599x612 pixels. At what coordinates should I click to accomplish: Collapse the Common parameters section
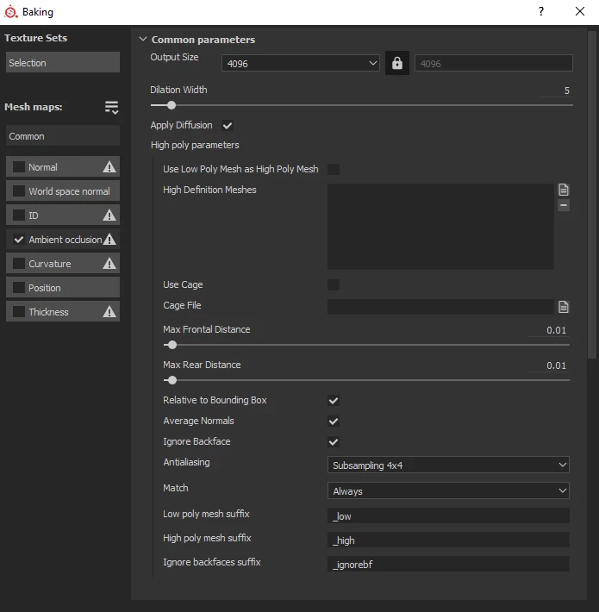(x=143, y=39)
